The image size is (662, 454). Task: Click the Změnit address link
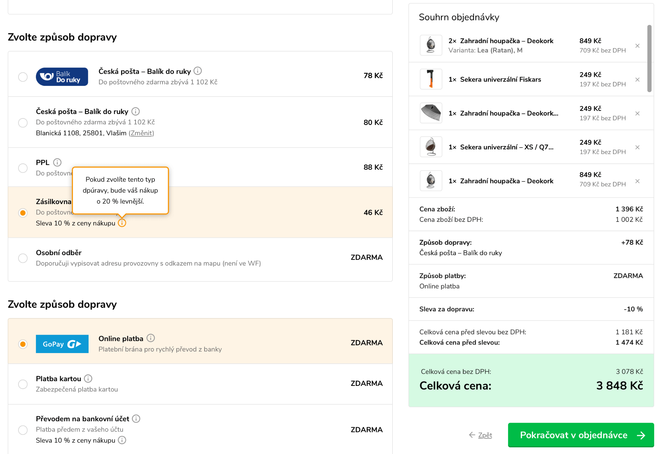pyautogui.click(x=141, y=133)
